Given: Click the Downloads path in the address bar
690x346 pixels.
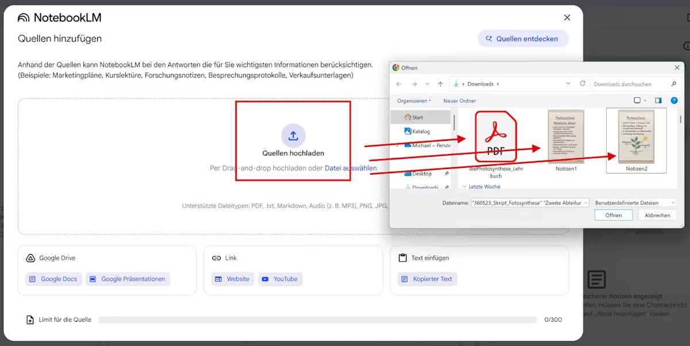Looking at the screenshot, I should (x=480, y=84).
